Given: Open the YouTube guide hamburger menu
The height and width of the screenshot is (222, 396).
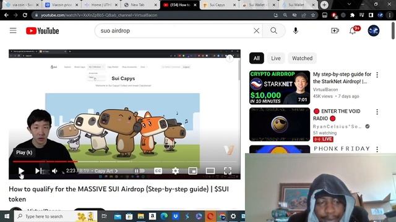Looking at the screenshot, I should (x=13, y=31).
